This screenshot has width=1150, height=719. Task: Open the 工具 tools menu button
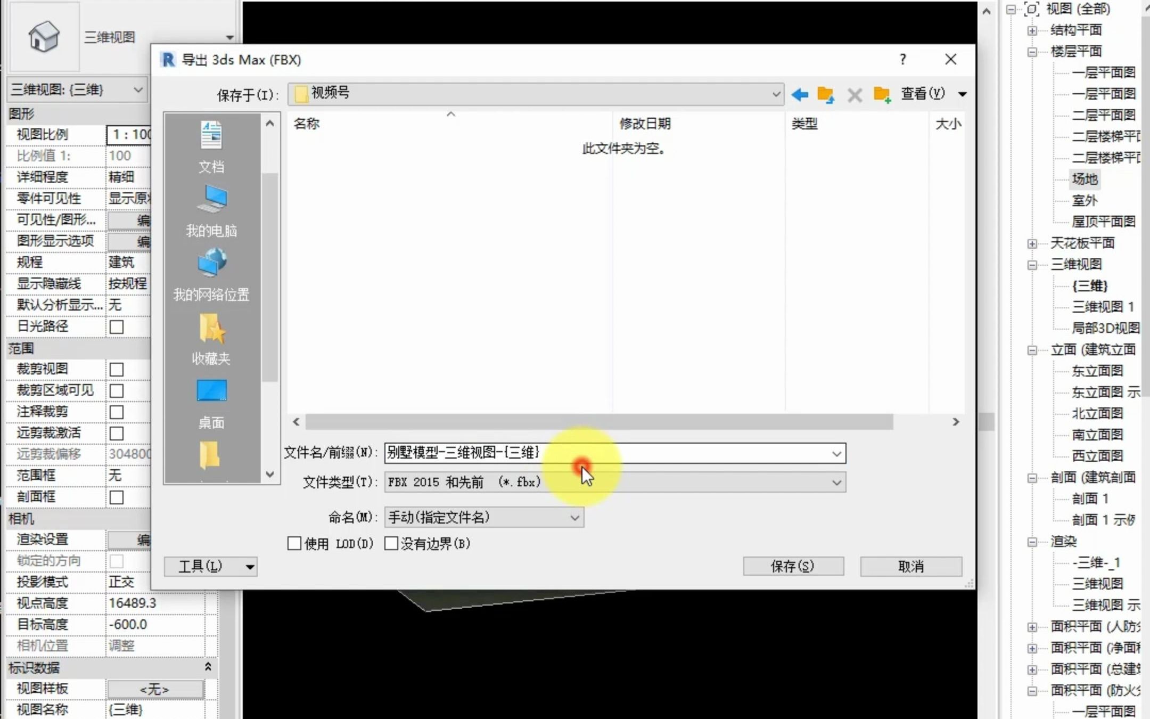(210, 566)
